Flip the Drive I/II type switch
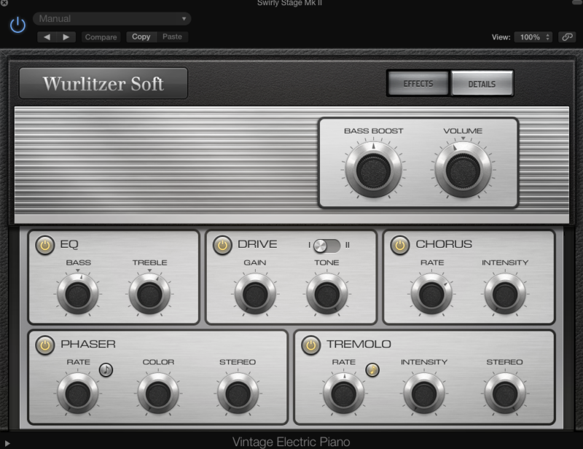The height and width of the screenshot is (449, 583). [326, 245]
